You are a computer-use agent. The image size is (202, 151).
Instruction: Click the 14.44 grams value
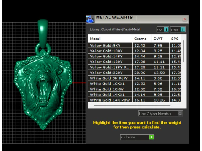pyautogui.click(x=140, y=57)
